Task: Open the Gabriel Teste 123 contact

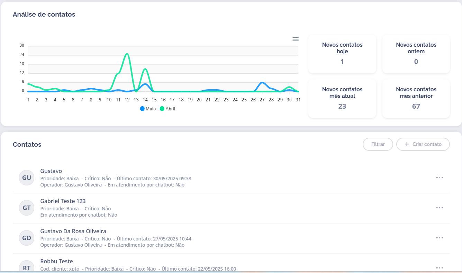Action: (63, 201)
